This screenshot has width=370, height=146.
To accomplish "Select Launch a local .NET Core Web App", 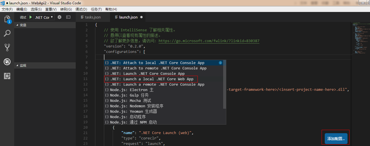I will 165,79.
